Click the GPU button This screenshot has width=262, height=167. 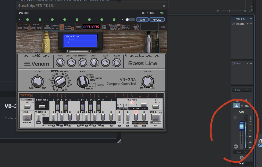142,20
